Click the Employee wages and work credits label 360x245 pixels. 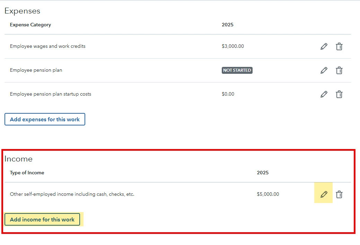47,46
